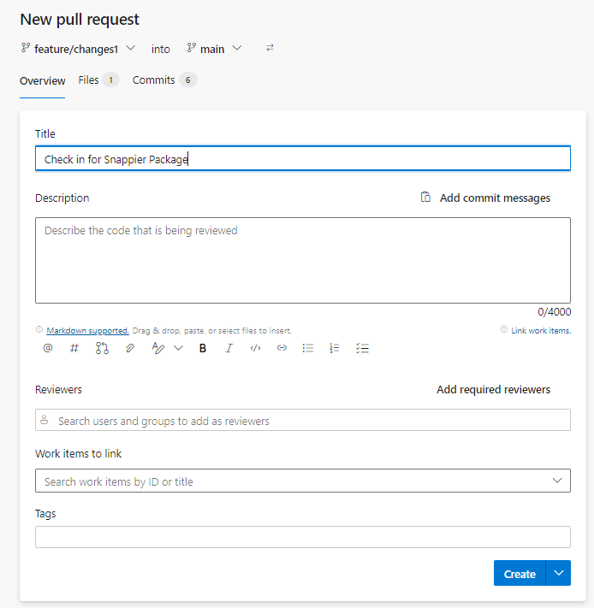Click the clipboard icon beside Add commit messages
Viewport: 594px width, 608px height.
425,197
